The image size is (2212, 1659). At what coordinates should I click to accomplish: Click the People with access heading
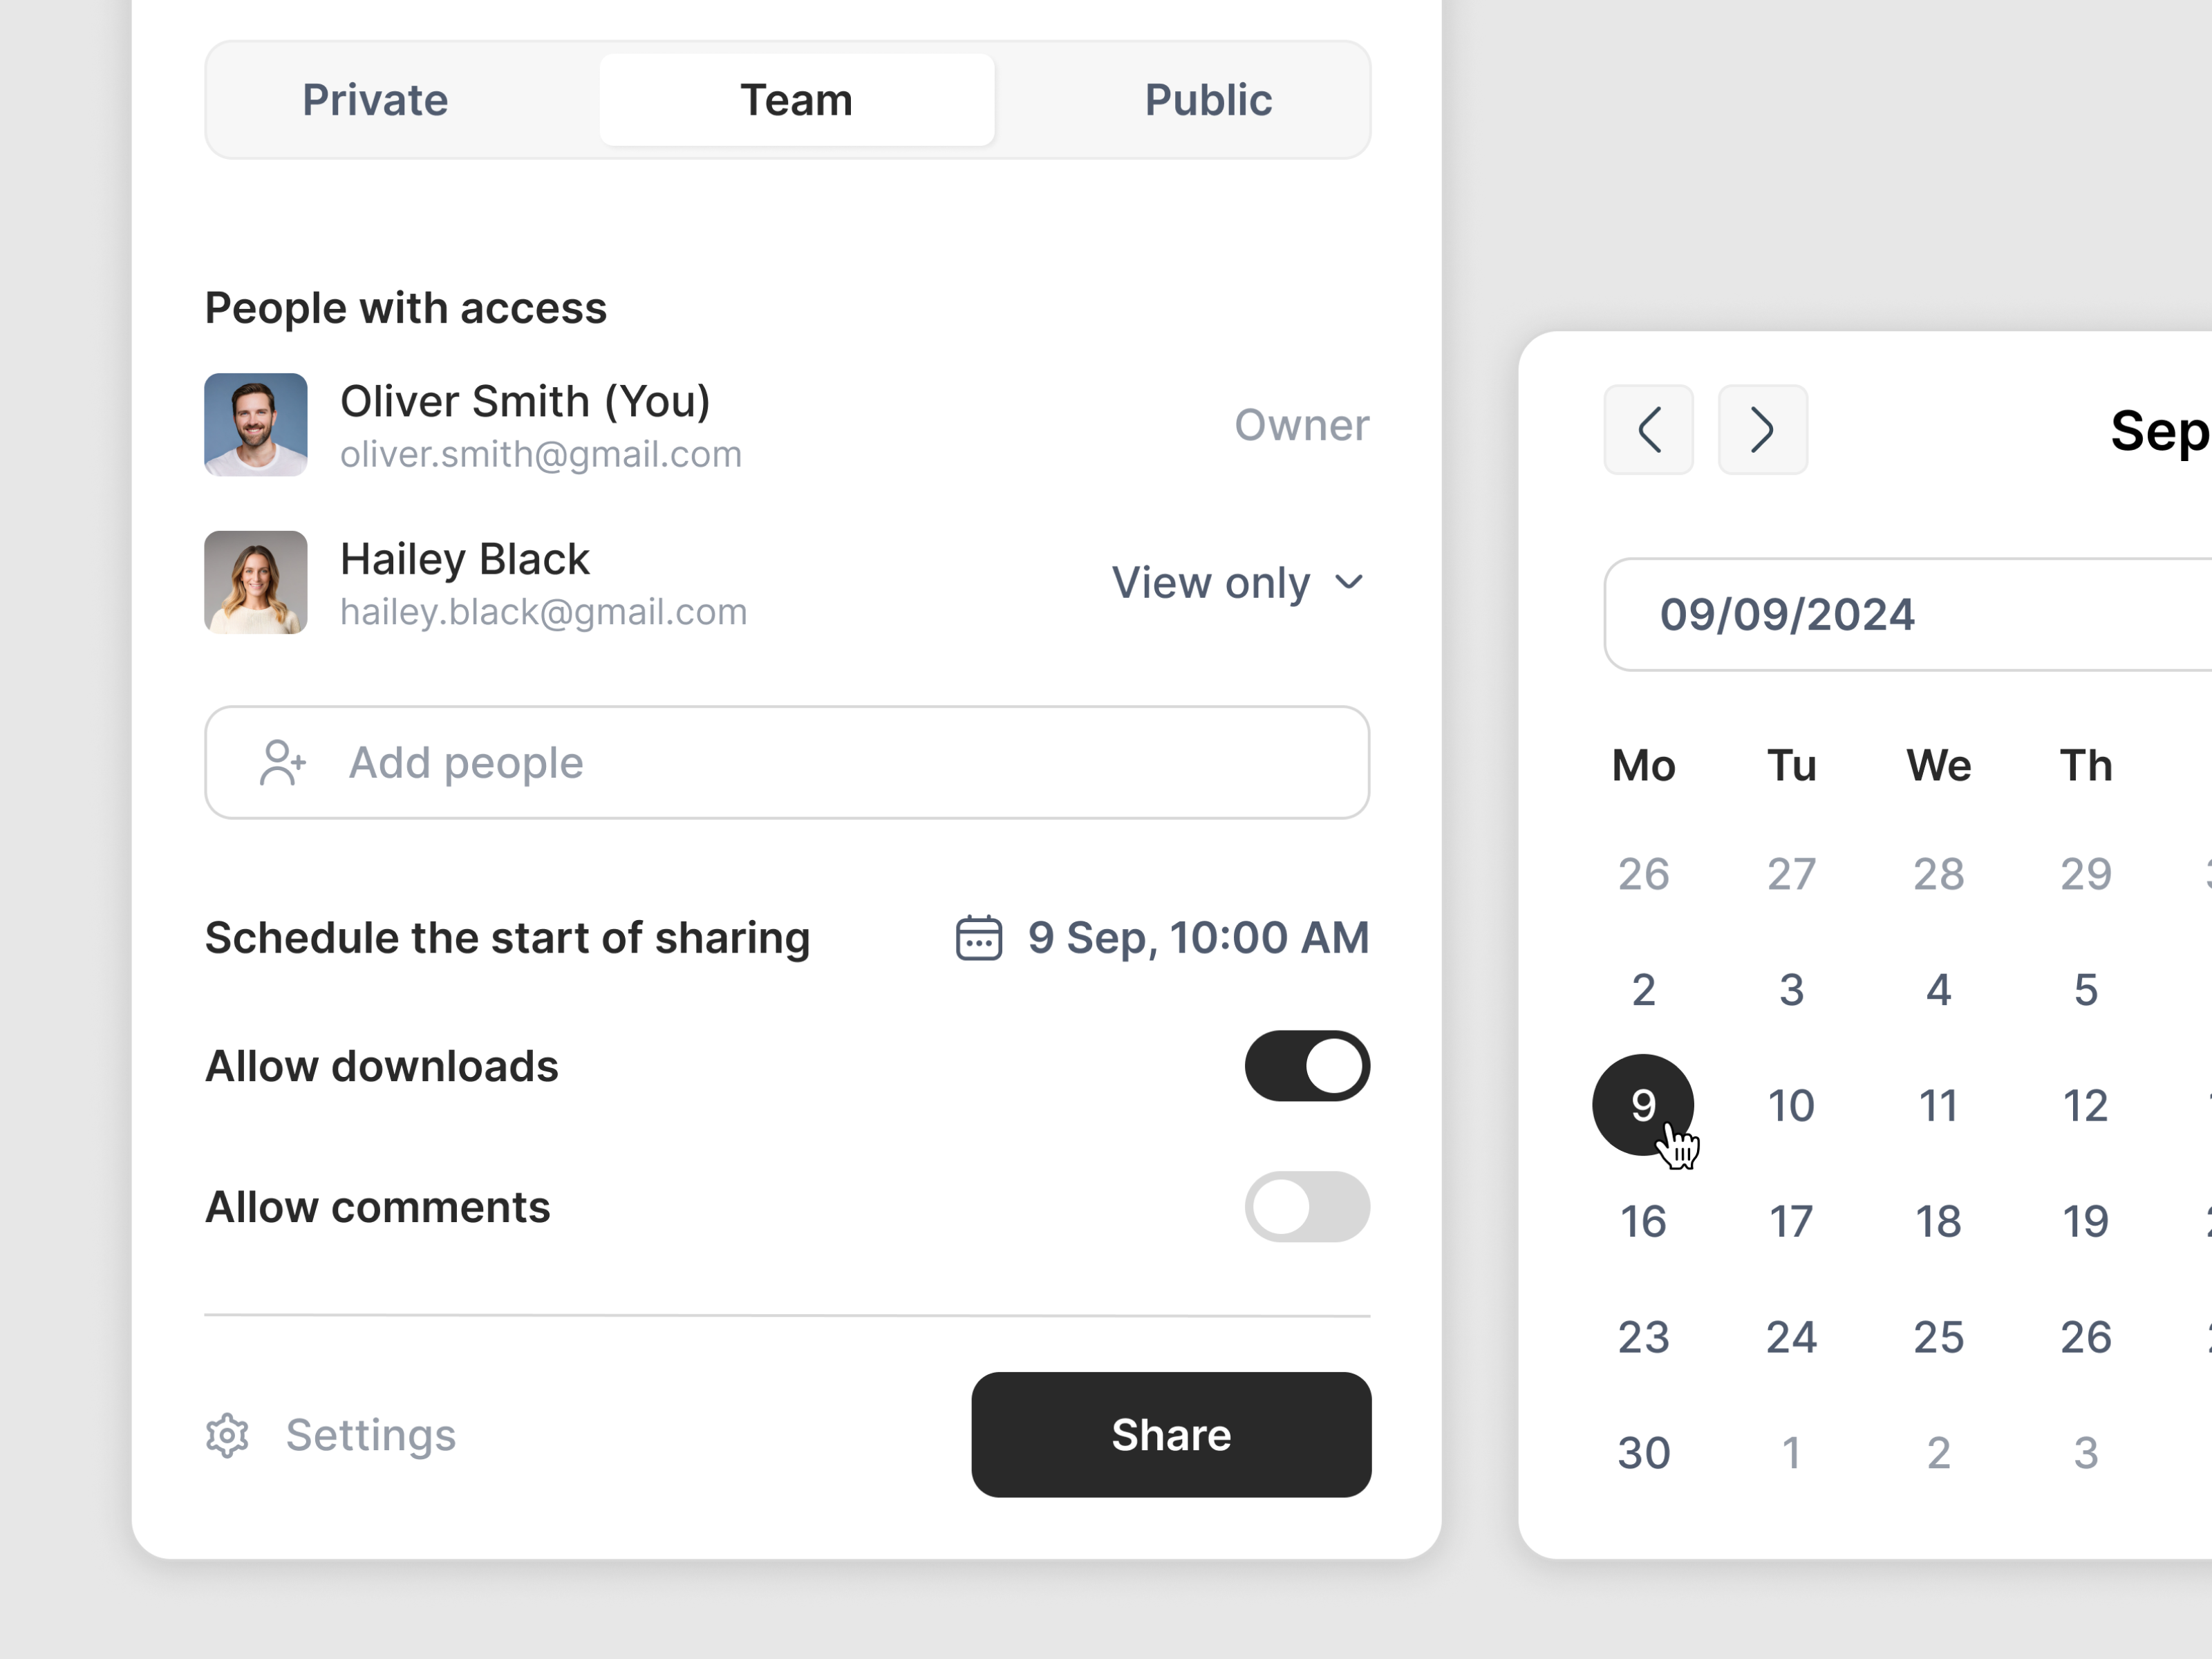click(x=406, y=308)
